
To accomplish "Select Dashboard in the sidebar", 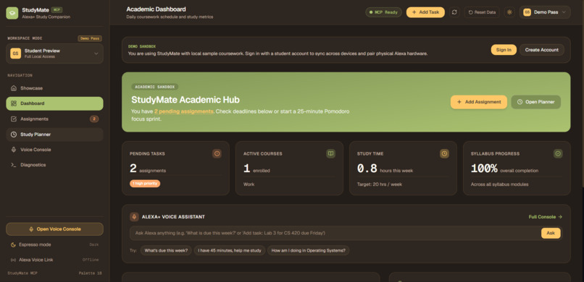I will click(x=54, y=103).
